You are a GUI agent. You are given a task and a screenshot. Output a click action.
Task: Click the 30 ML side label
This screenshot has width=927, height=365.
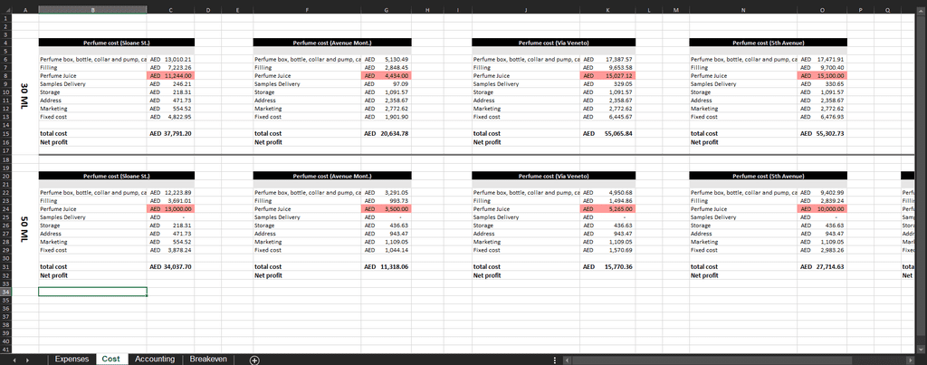coord(24,94)
